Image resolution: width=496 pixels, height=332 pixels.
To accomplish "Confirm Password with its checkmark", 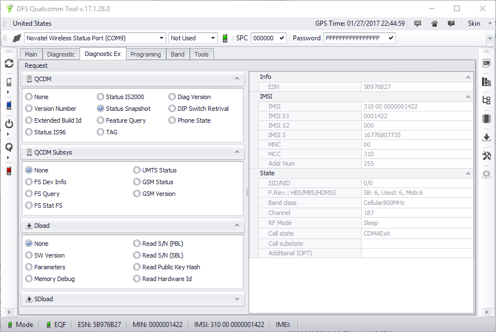I will pos(391,38).
